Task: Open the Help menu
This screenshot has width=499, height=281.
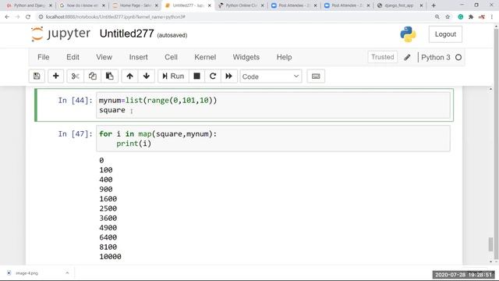Action: point(284,57)
